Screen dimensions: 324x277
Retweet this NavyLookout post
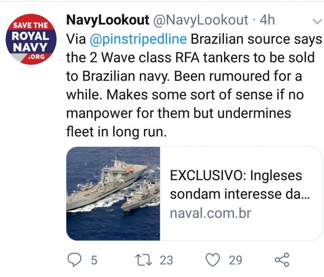pyautogui.click(x=143, y=260)
